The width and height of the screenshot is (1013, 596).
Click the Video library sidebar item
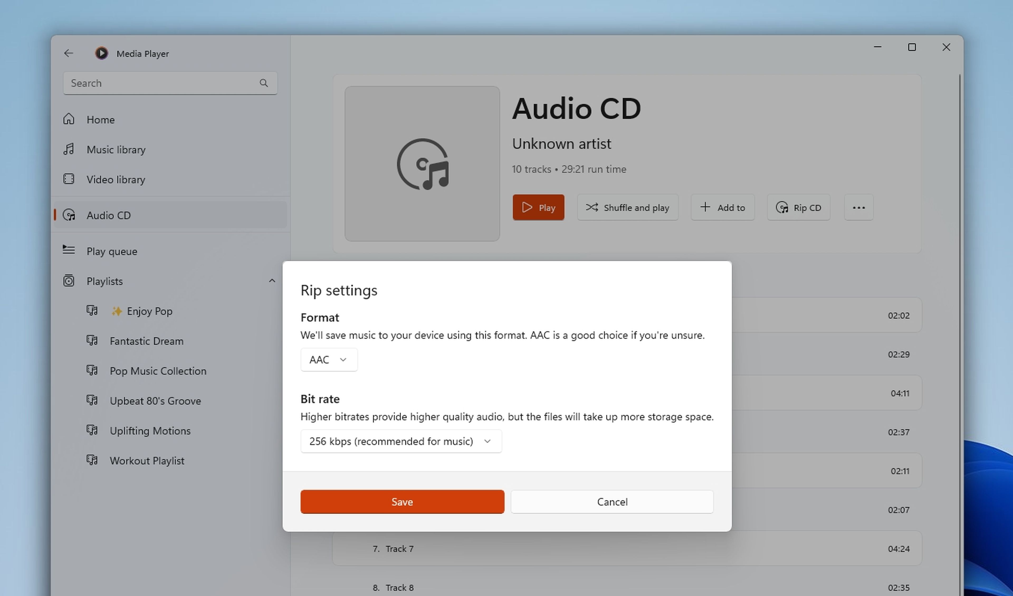[x=116, y=179]
